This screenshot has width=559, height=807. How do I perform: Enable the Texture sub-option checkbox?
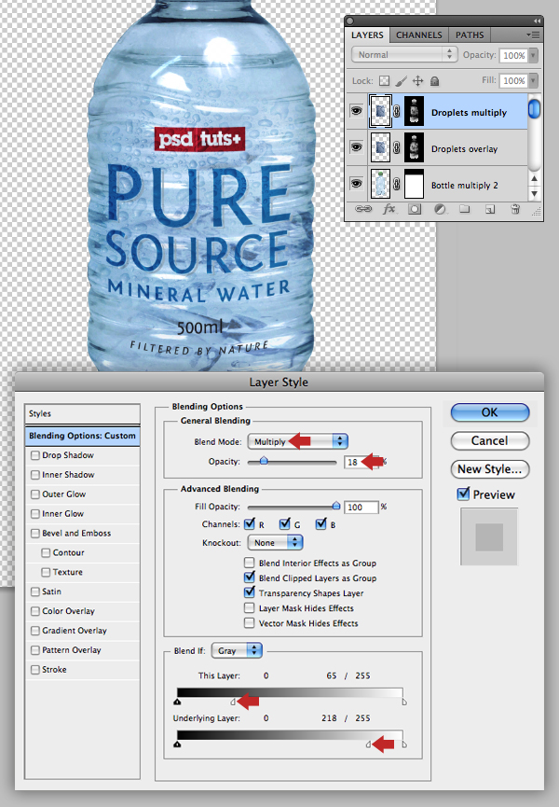pyautogui.click(x=46, y=572)
